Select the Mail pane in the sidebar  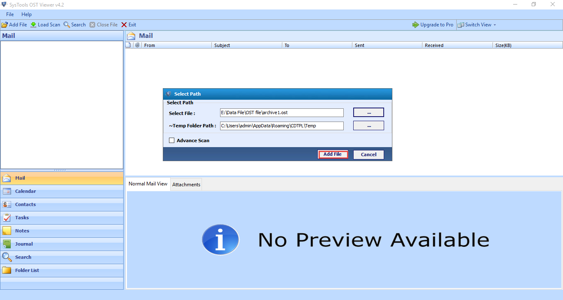tap(62, 178)
